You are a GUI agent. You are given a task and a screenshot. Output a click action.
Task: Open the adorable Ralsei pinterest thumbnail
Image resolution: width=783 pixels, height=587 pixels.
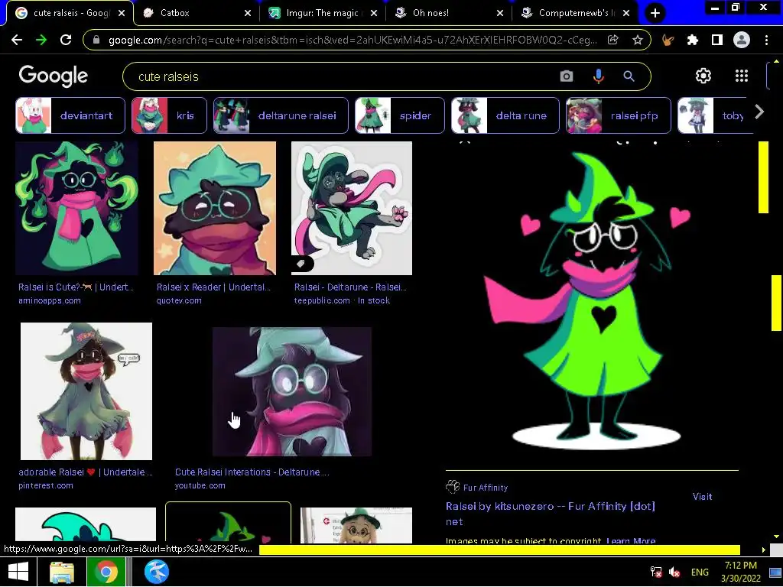[86, 391]
